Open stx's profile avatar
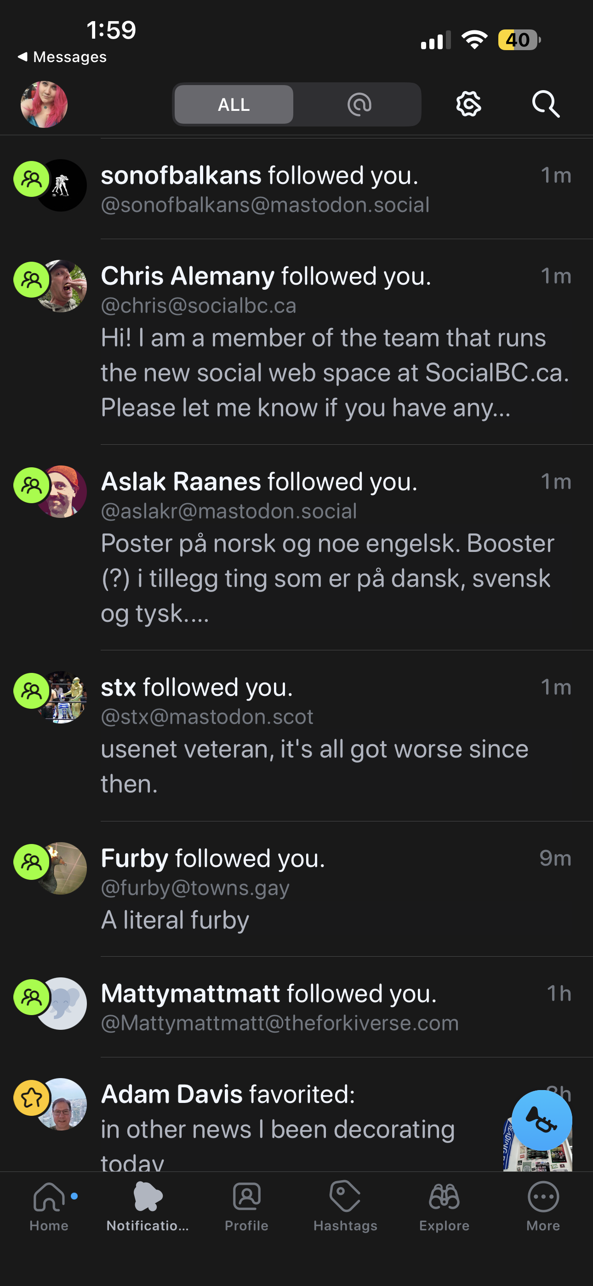The width and height of the screenshot is (593, 1286). [x=62, y=697]
